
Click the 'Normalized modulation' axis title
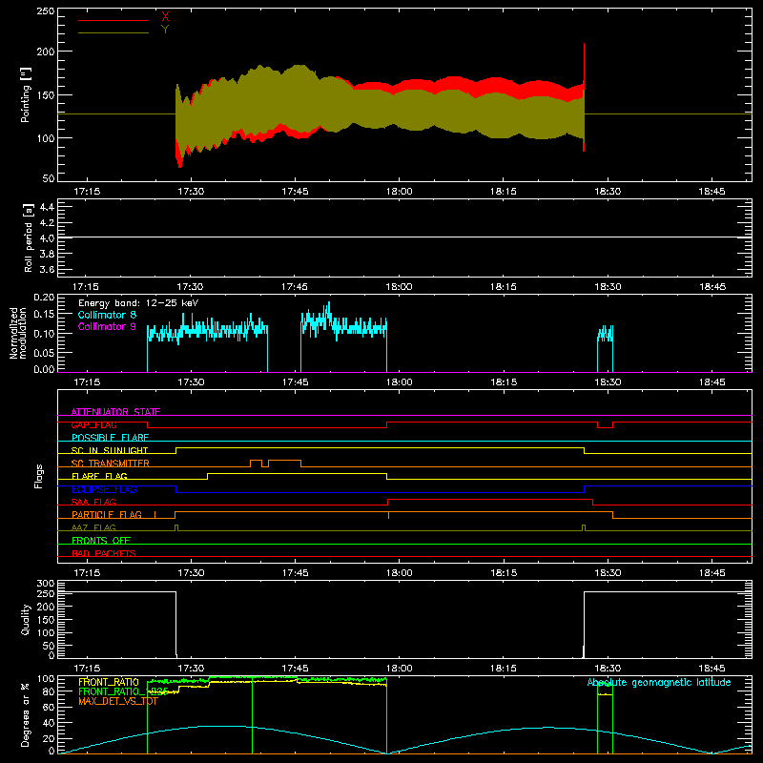click(18, 333)
